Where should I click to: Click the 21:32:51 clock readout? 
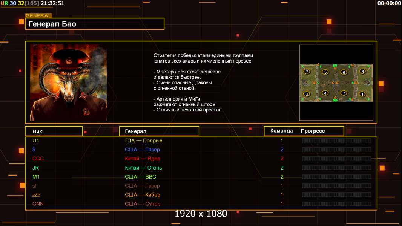point(52,3)
